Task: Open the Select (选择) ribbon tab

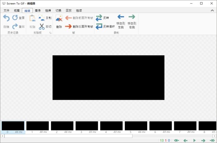Action: coord(48,11)
